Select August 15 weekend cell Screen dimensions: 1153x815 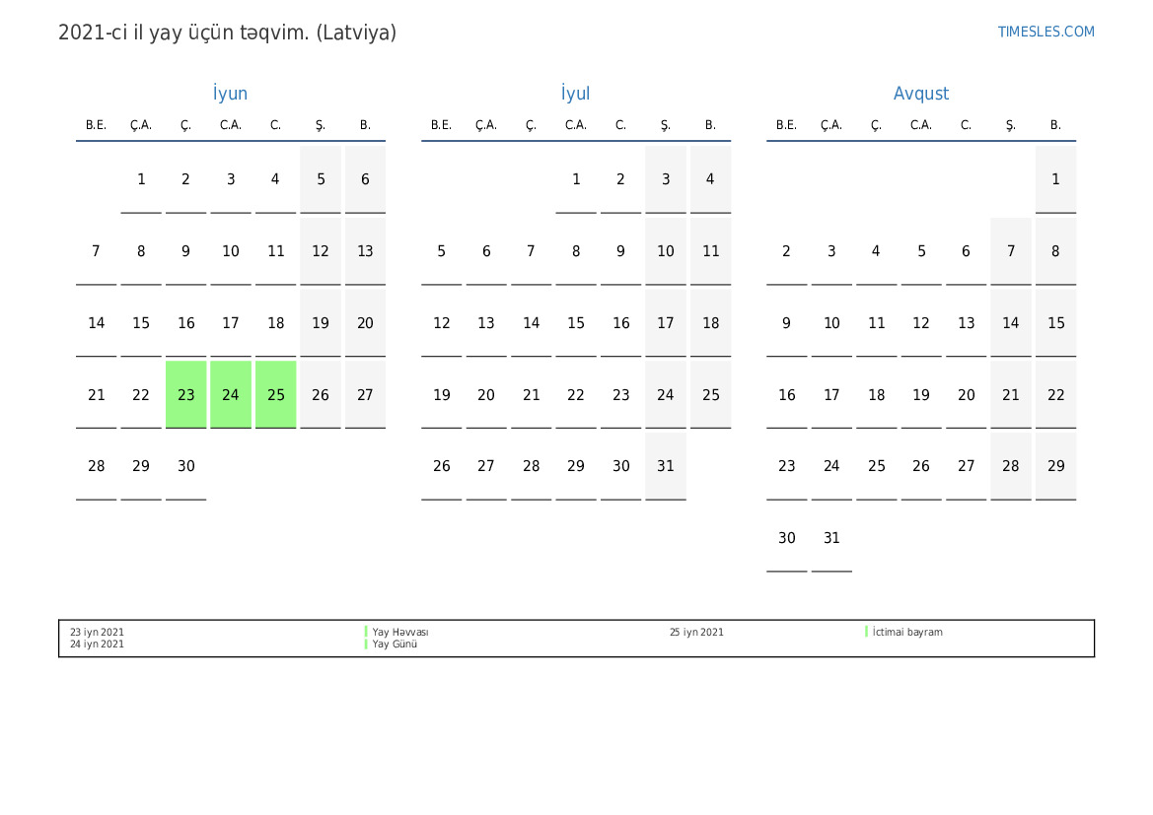[1055, 323]
